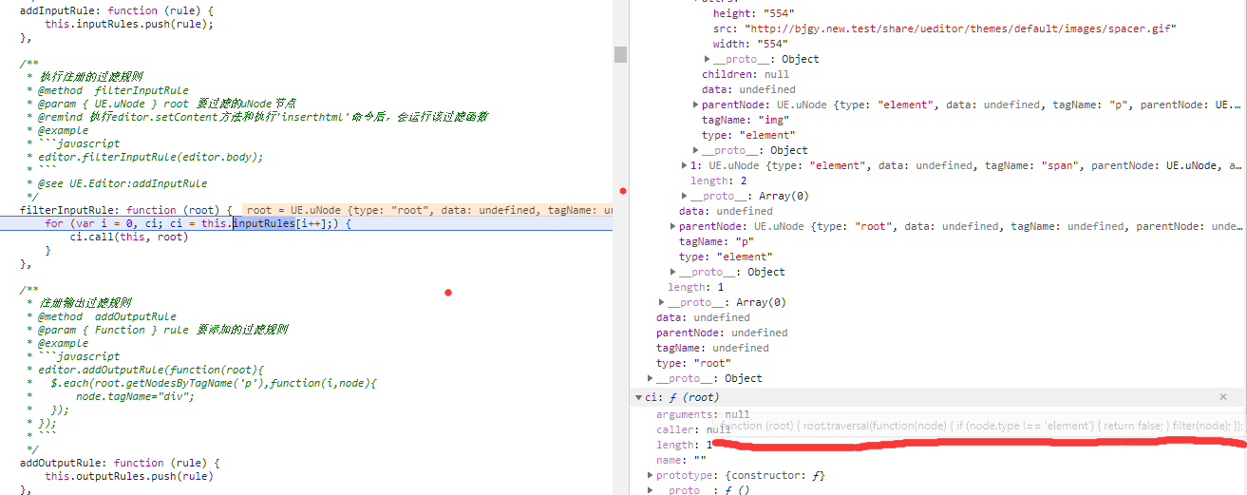Expand __proto__: Array(0) below length: 1
The image size is (1247, 495).
[662, 302]
